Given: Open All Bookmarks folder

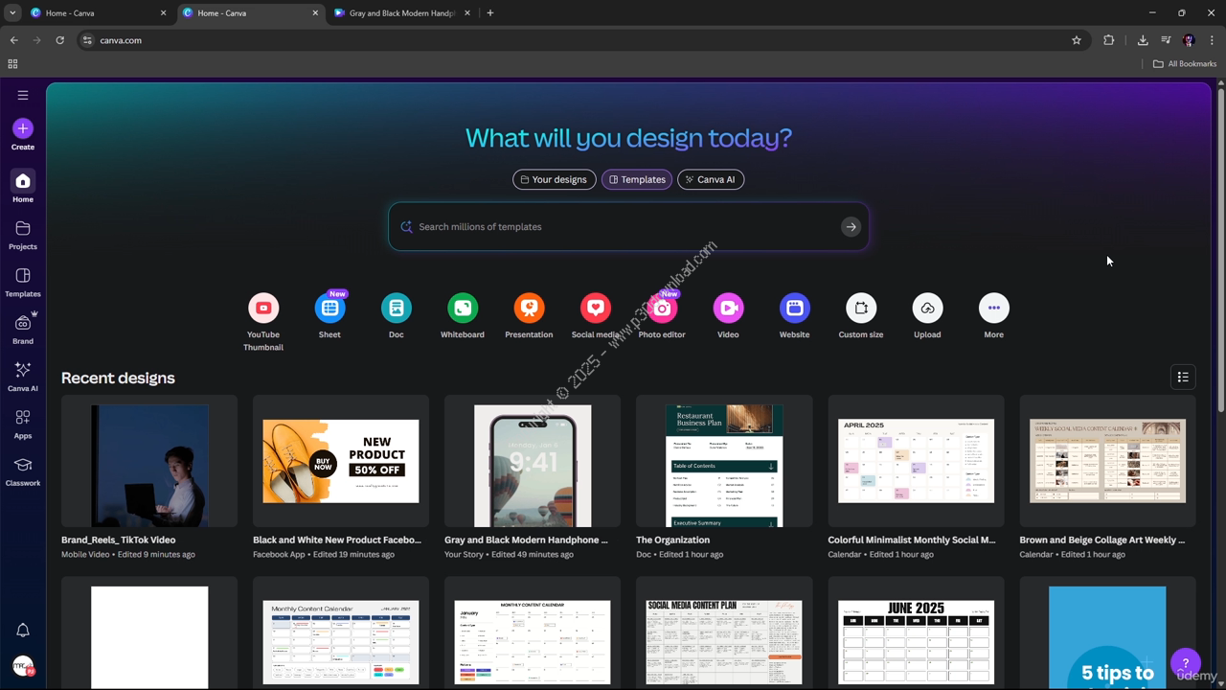Looking at the screenshot, I should pyautogui.click(x=1185, y=63).
